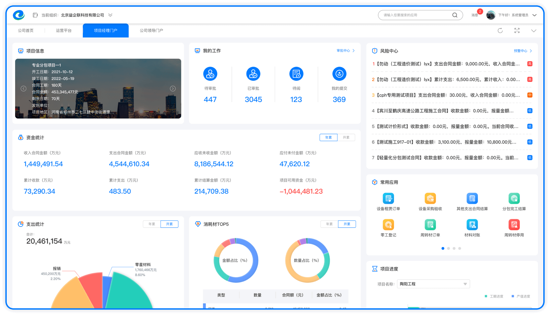Click the red 高 risk badge on item 2

[x=530, y=79]
